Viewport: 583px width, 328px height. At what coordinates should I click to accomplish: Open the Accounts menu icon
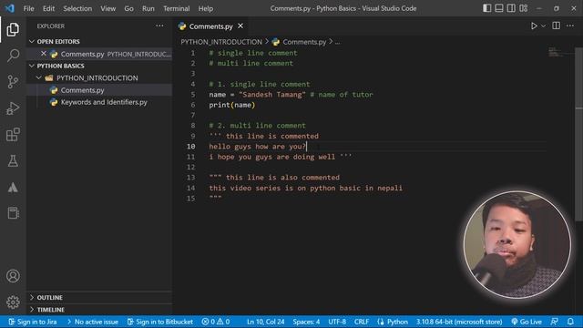pos(13,276)
